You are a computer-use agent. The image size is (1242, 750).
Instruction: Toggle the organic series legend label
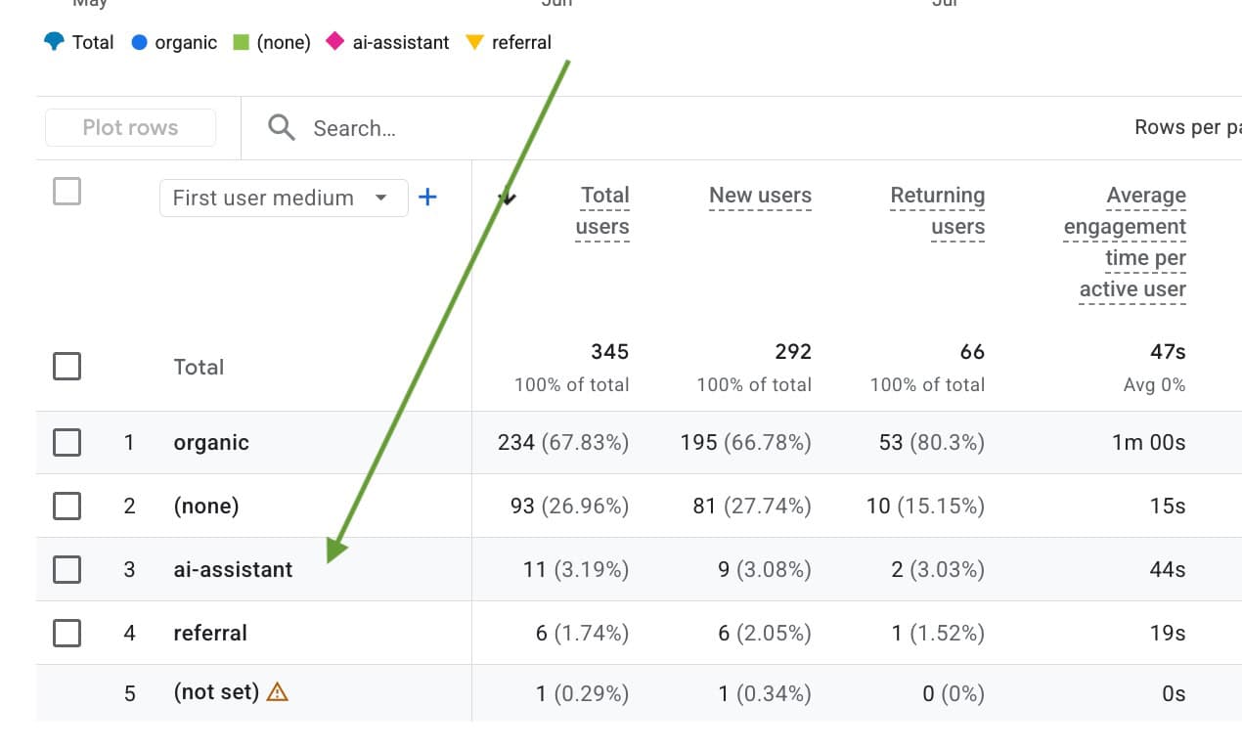186,42
